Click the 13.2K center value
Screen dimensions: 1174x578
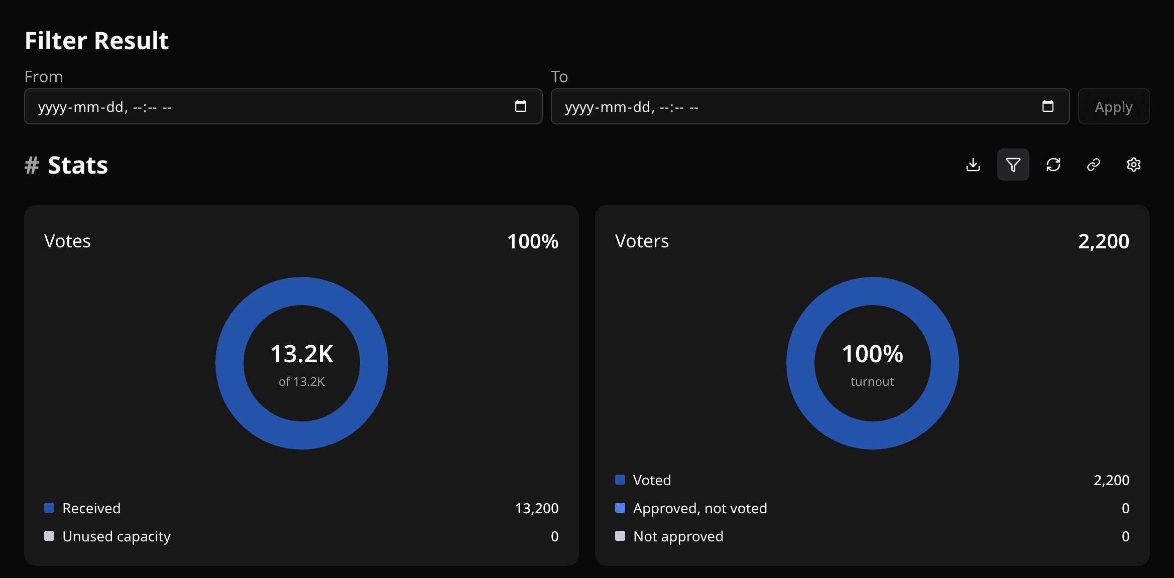click(x=302, y=354)
